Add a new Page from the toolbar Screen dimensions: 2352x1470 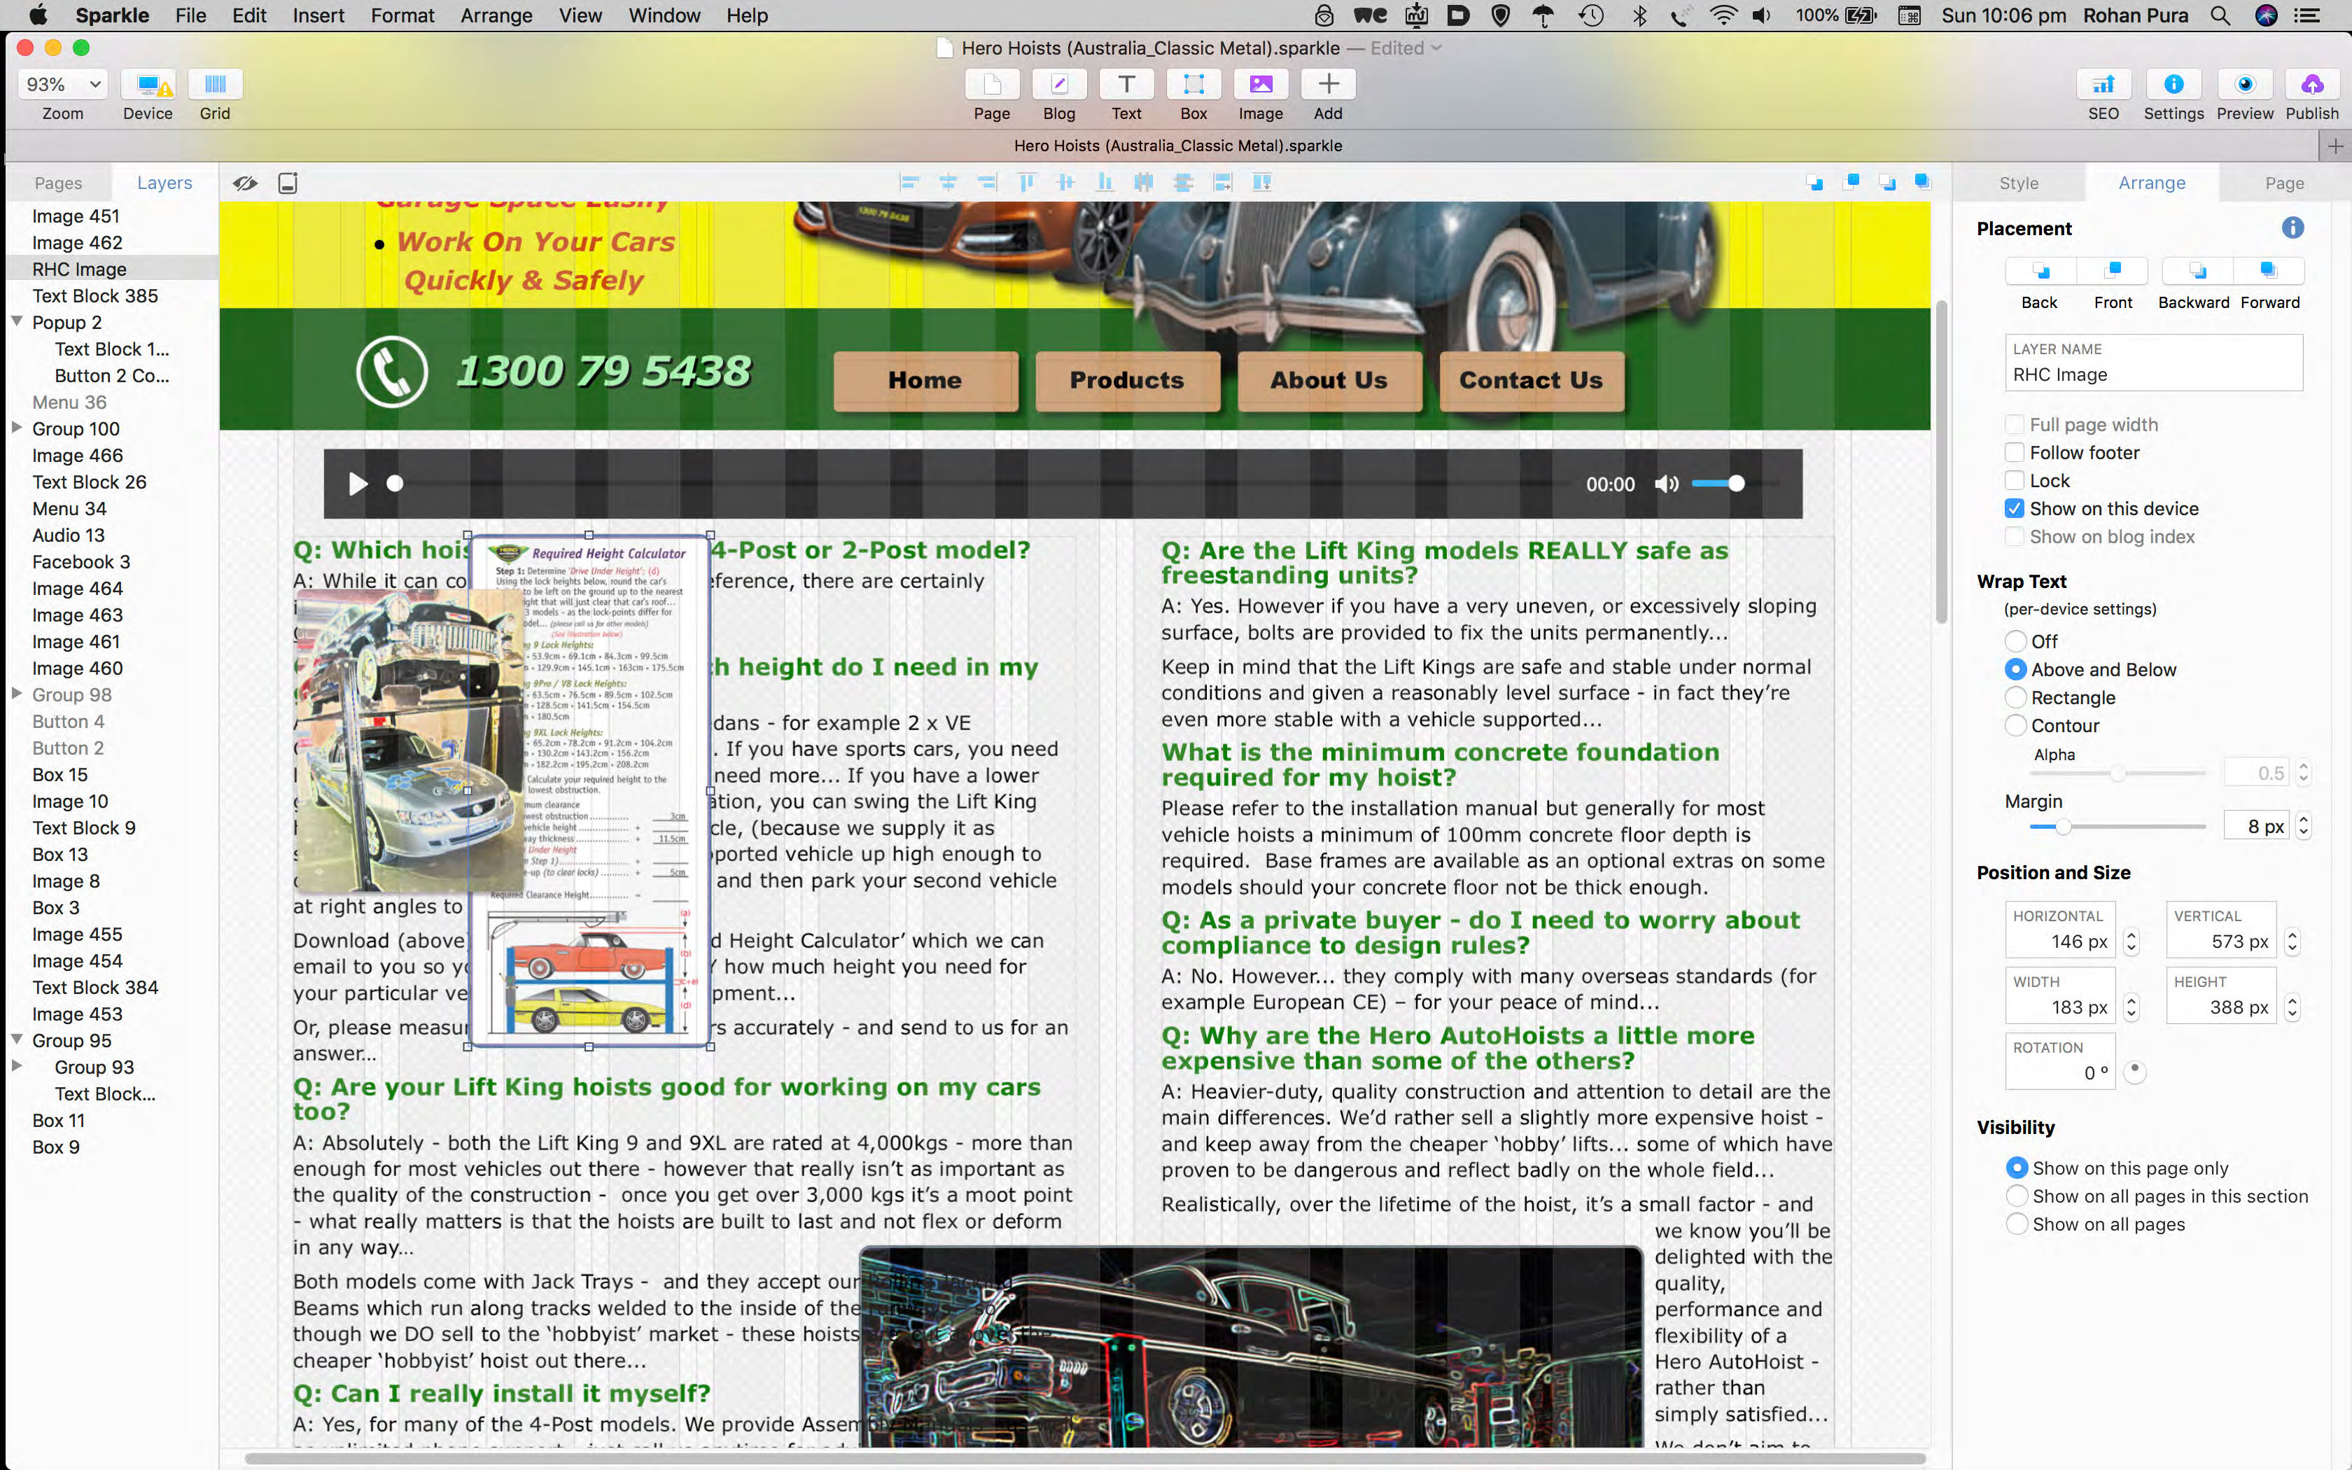click(x=991, y=85)
